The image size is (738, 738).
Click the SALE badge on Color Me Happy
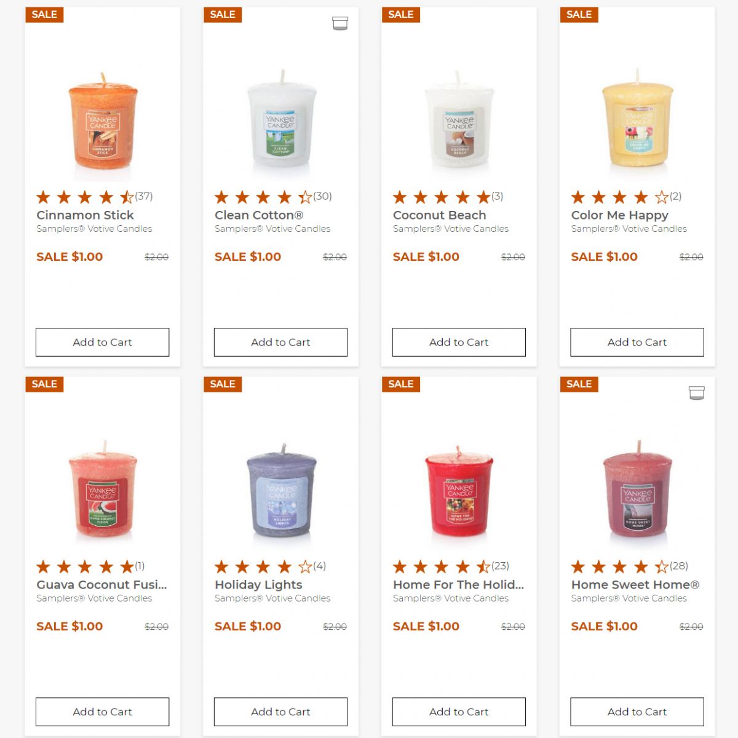click(579, 14)
